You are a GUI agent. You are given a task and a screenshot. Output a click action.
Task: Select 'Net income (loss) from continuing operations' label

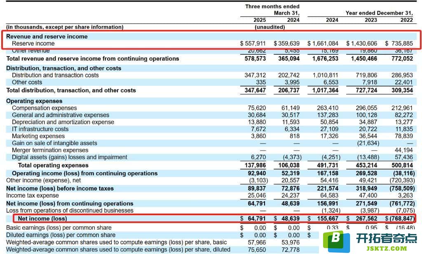70,203
